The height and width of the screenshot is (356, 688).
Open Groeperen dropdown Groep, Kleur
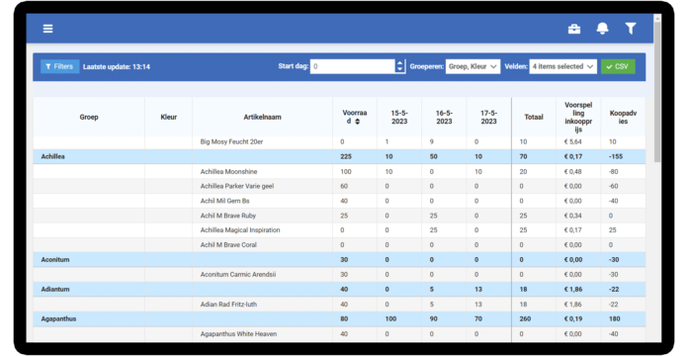click(473, 66)
